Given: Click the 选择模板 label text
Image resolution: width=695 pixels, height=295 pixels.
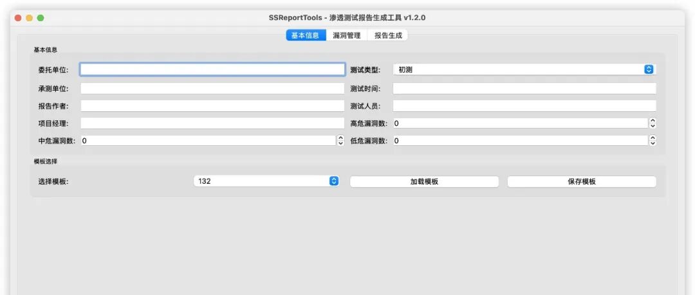Looking at the screenshot, I should 53,182.
